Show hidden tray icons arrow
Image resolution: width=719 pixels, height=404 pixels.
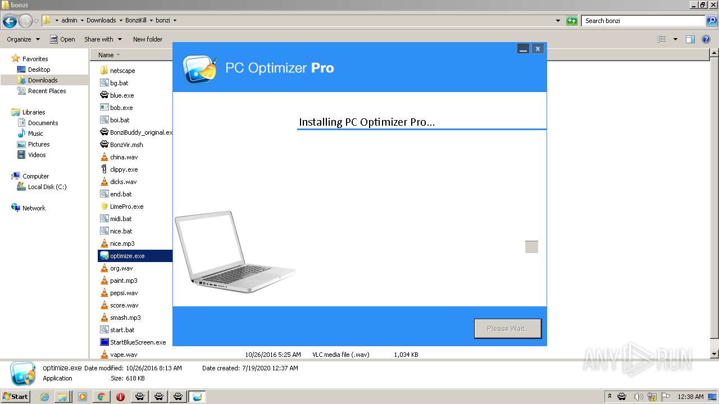[x=610, y=397]
